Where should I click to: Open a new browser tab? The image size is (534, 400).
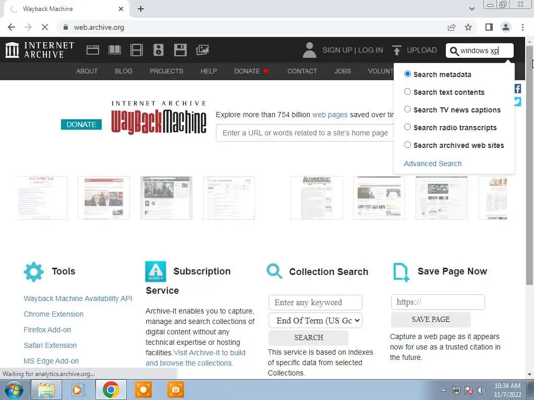[141, 9]
